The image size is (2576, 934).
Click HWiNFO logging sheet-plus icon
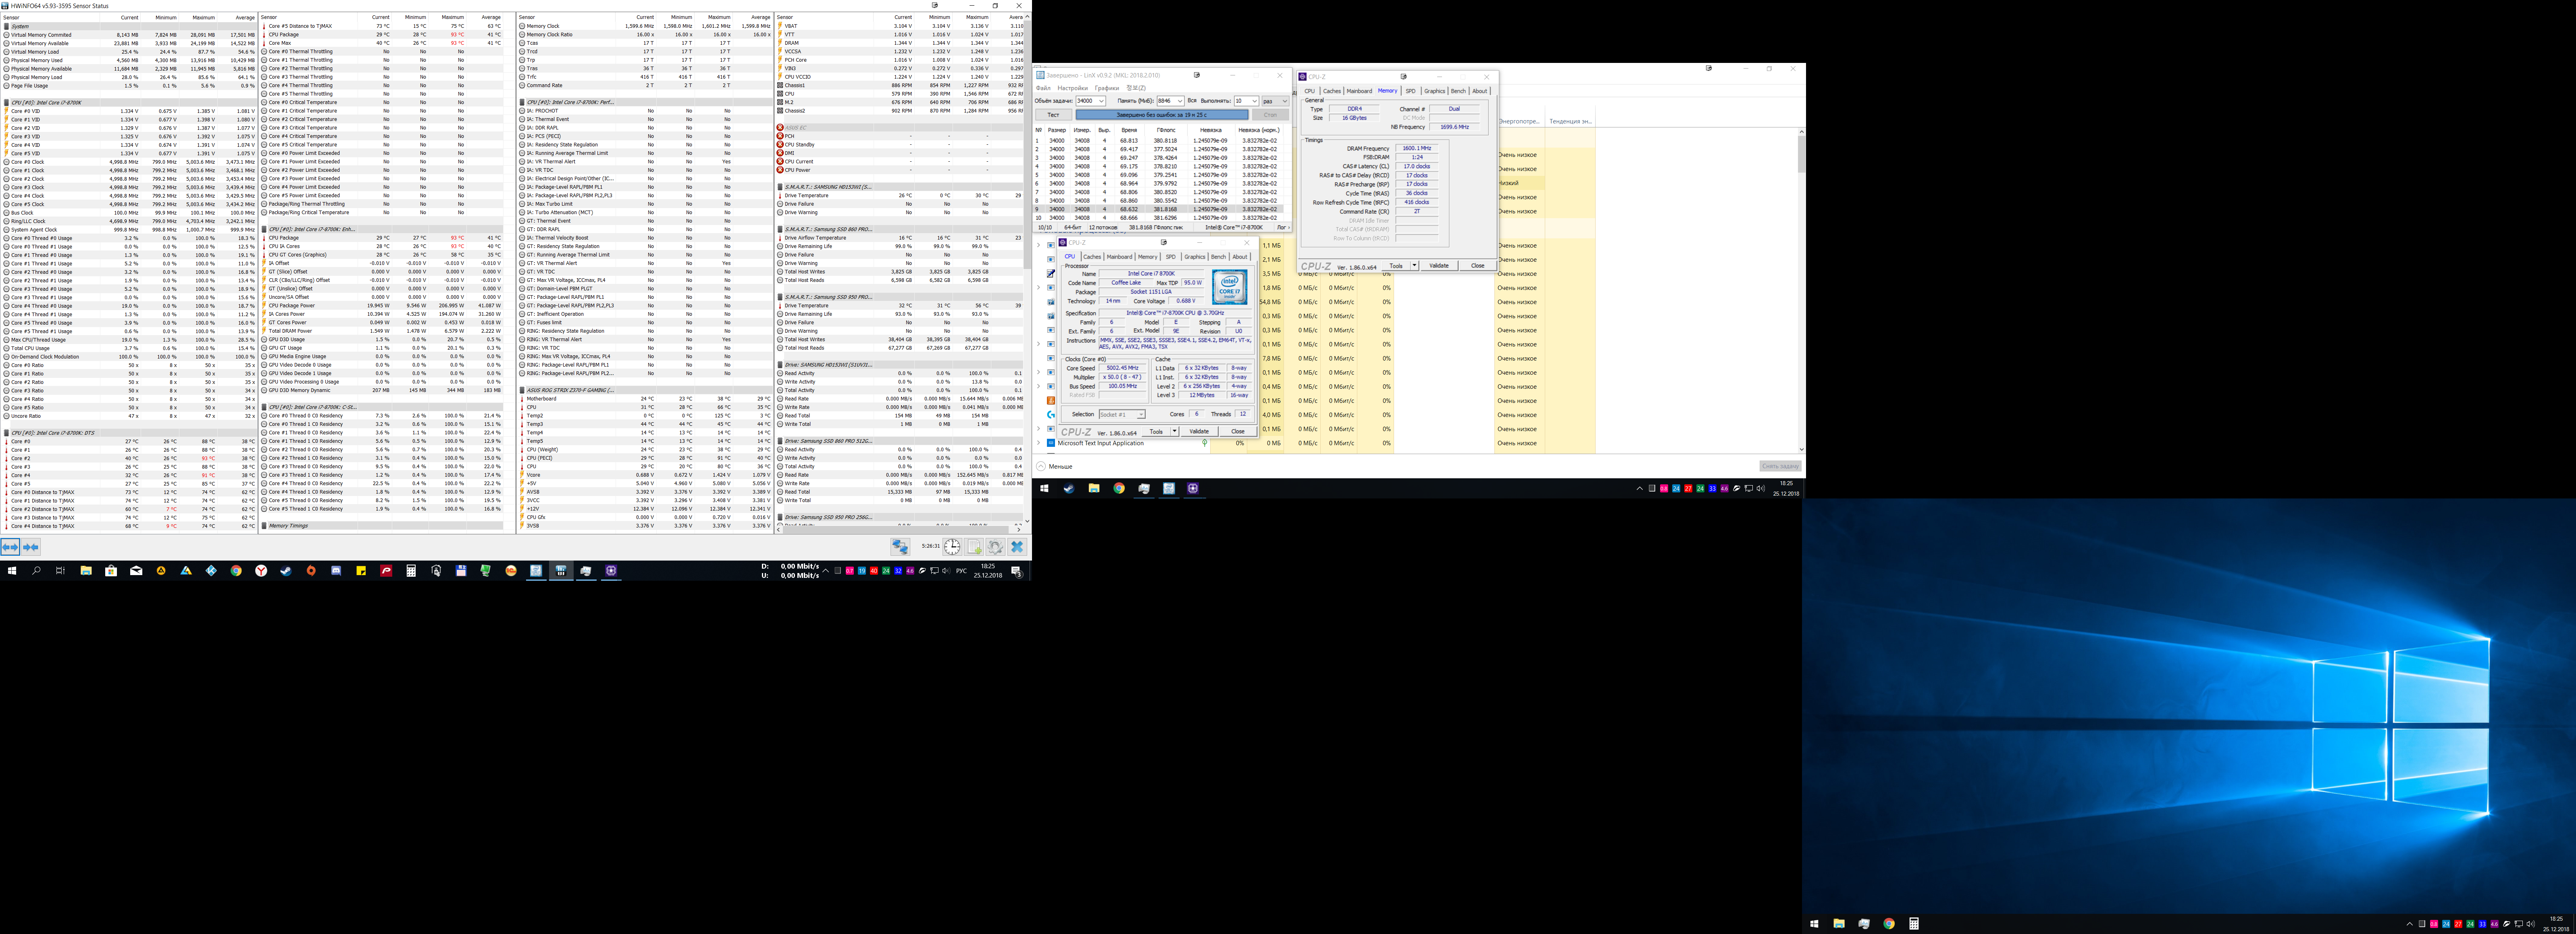tap(974, 547)
